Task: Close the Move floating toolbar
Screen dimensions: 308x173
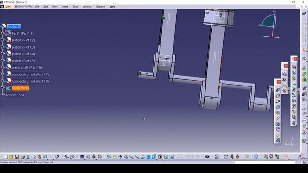Action: 286,66
